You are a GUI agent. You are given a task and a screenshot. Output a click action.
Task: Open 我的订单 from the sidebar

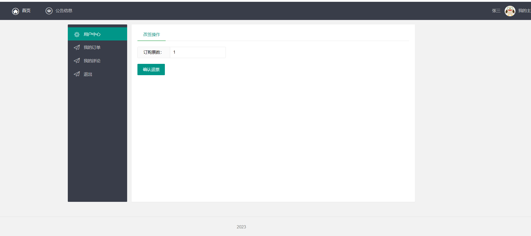[92, 48]
